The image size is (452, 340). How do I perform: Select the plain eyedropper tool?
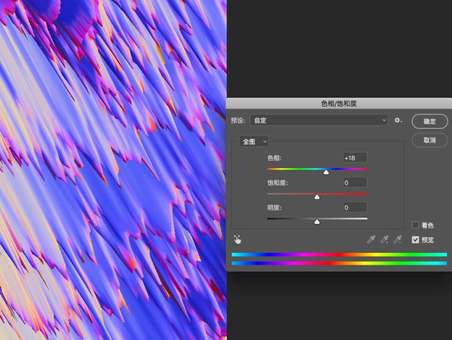tap(371, 240)
